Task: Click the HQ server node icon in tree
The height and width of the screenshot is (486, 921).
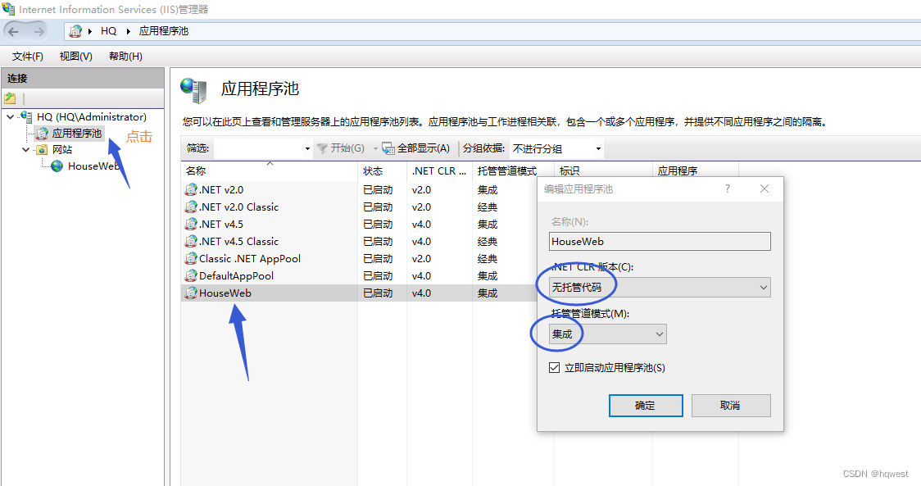Action: [26, 116]
